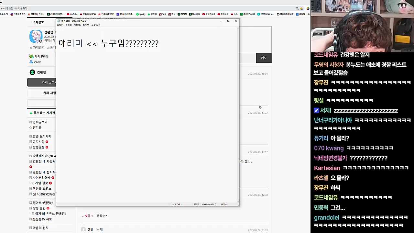Image resolution: width=414 pixels, height=233 pixels.
Task: Open the 대시보드 bookmark
Action: (194, 14)
